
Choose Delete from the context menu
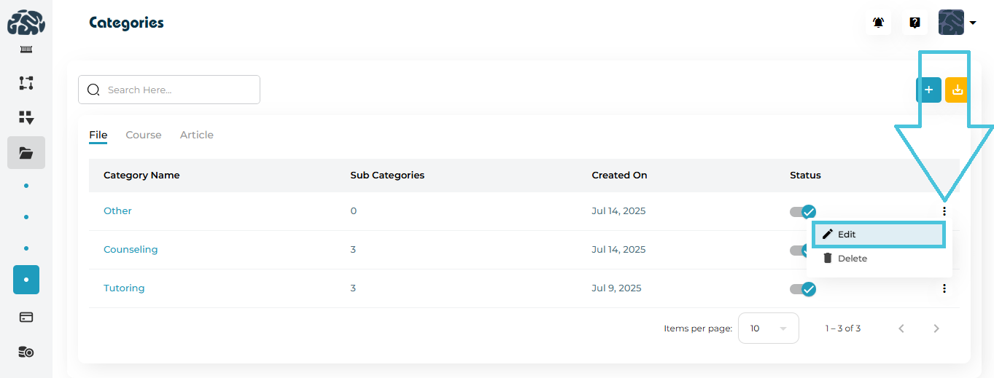(852, 259)
